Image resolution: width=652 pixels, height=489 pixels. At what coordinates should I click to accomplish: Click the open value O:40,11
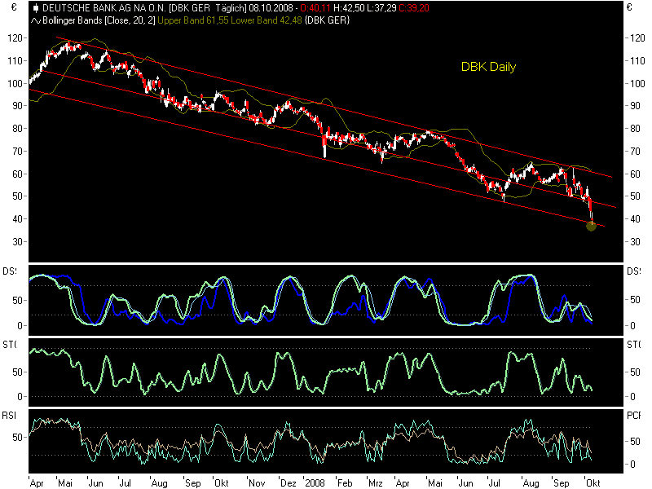point(316,8)
